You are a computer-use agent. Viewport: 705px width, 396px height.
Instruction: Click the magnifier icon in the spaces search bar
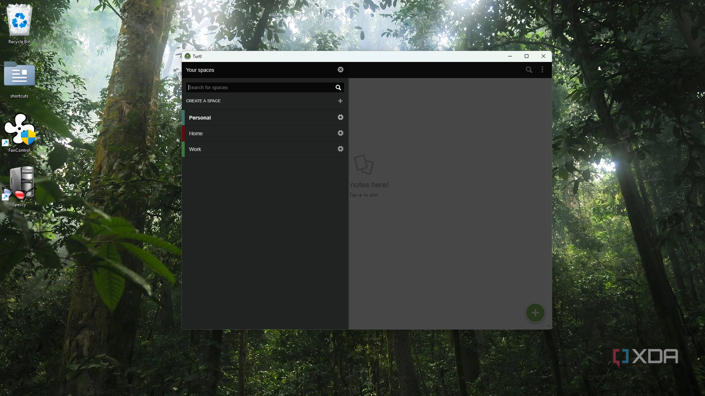pos(338,87)
